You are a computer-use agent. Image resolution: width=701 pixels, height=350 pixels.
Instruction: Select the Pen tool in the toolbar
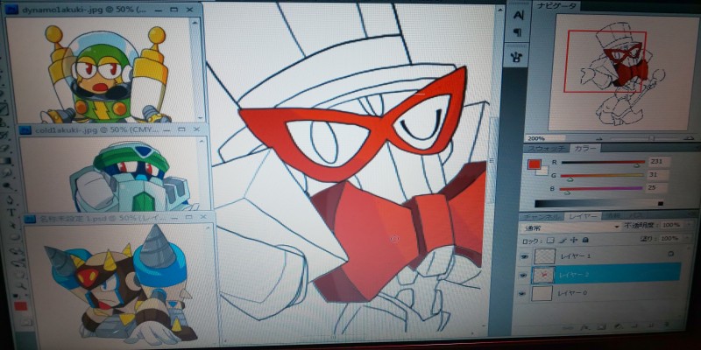pyautogui.click(x=10, y=199)
